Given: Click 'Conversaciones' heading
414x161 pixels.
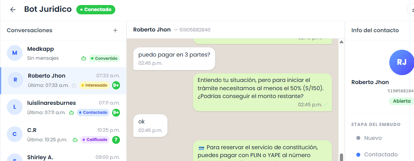Looking at the screenshot, I should [30, 30].
